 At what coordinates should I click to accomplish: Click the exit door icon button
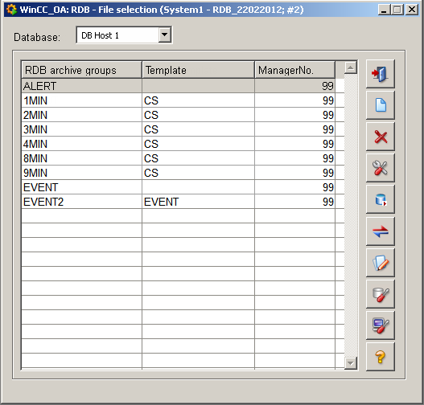[x=381, y=74]
